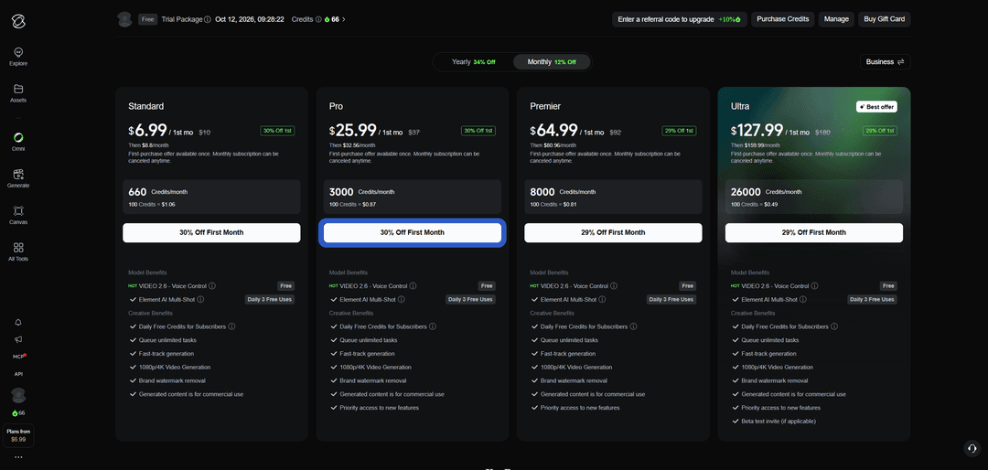Choose Premier plan 29% Off First Month
The image size is (988, 470).
point(613,232)
